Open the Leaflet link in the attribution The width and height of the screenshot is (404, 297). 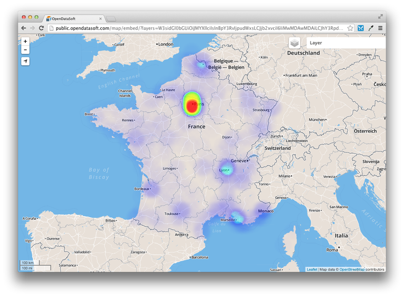312,269
